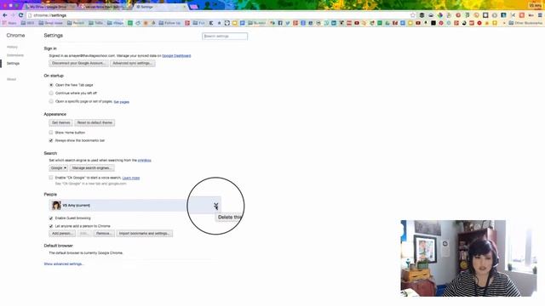Select Continue where you left off
Image resolution: width=545 pixels, height=306 pixels.
(51, 93)
